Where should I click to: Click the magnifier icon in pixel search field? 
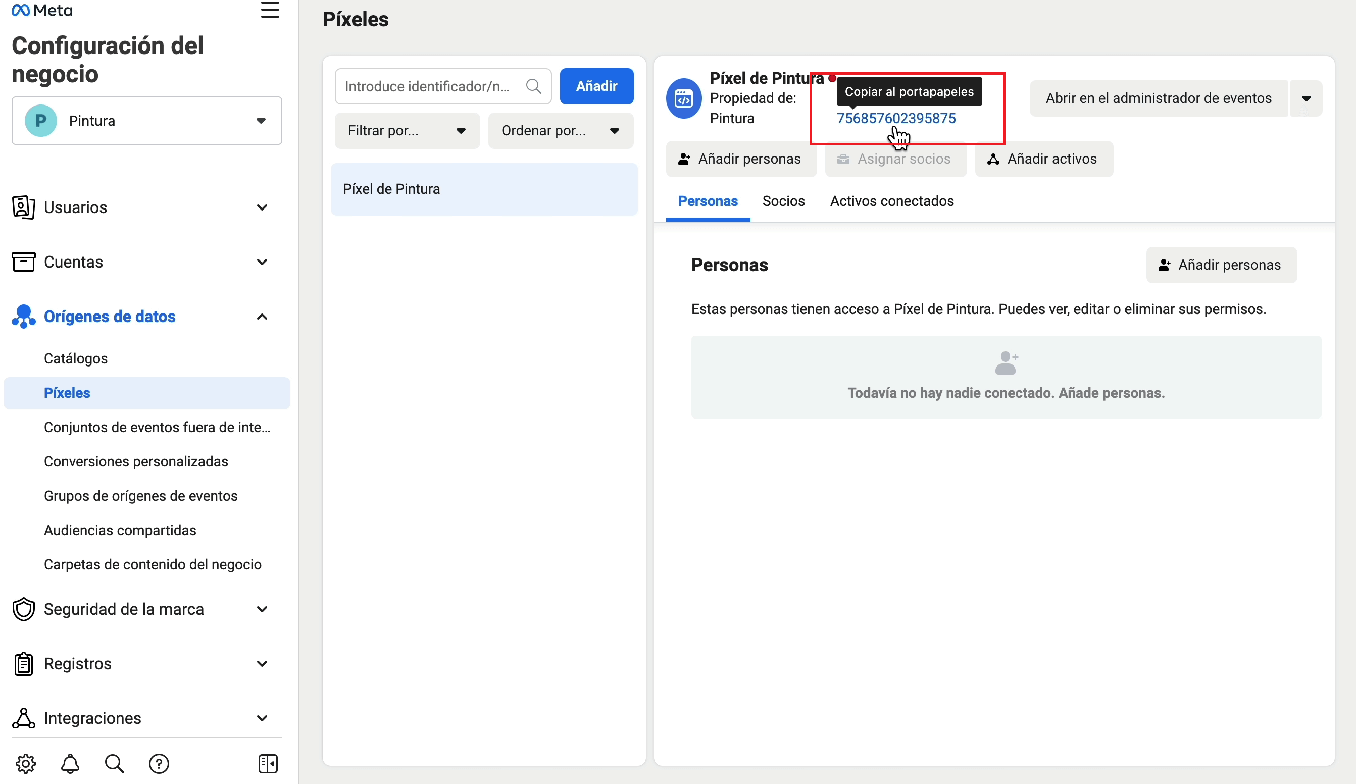[x=533, y=86]
